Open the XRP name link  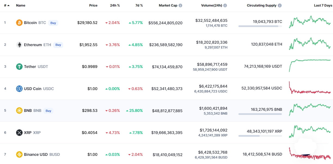click(x=28, y=133)
